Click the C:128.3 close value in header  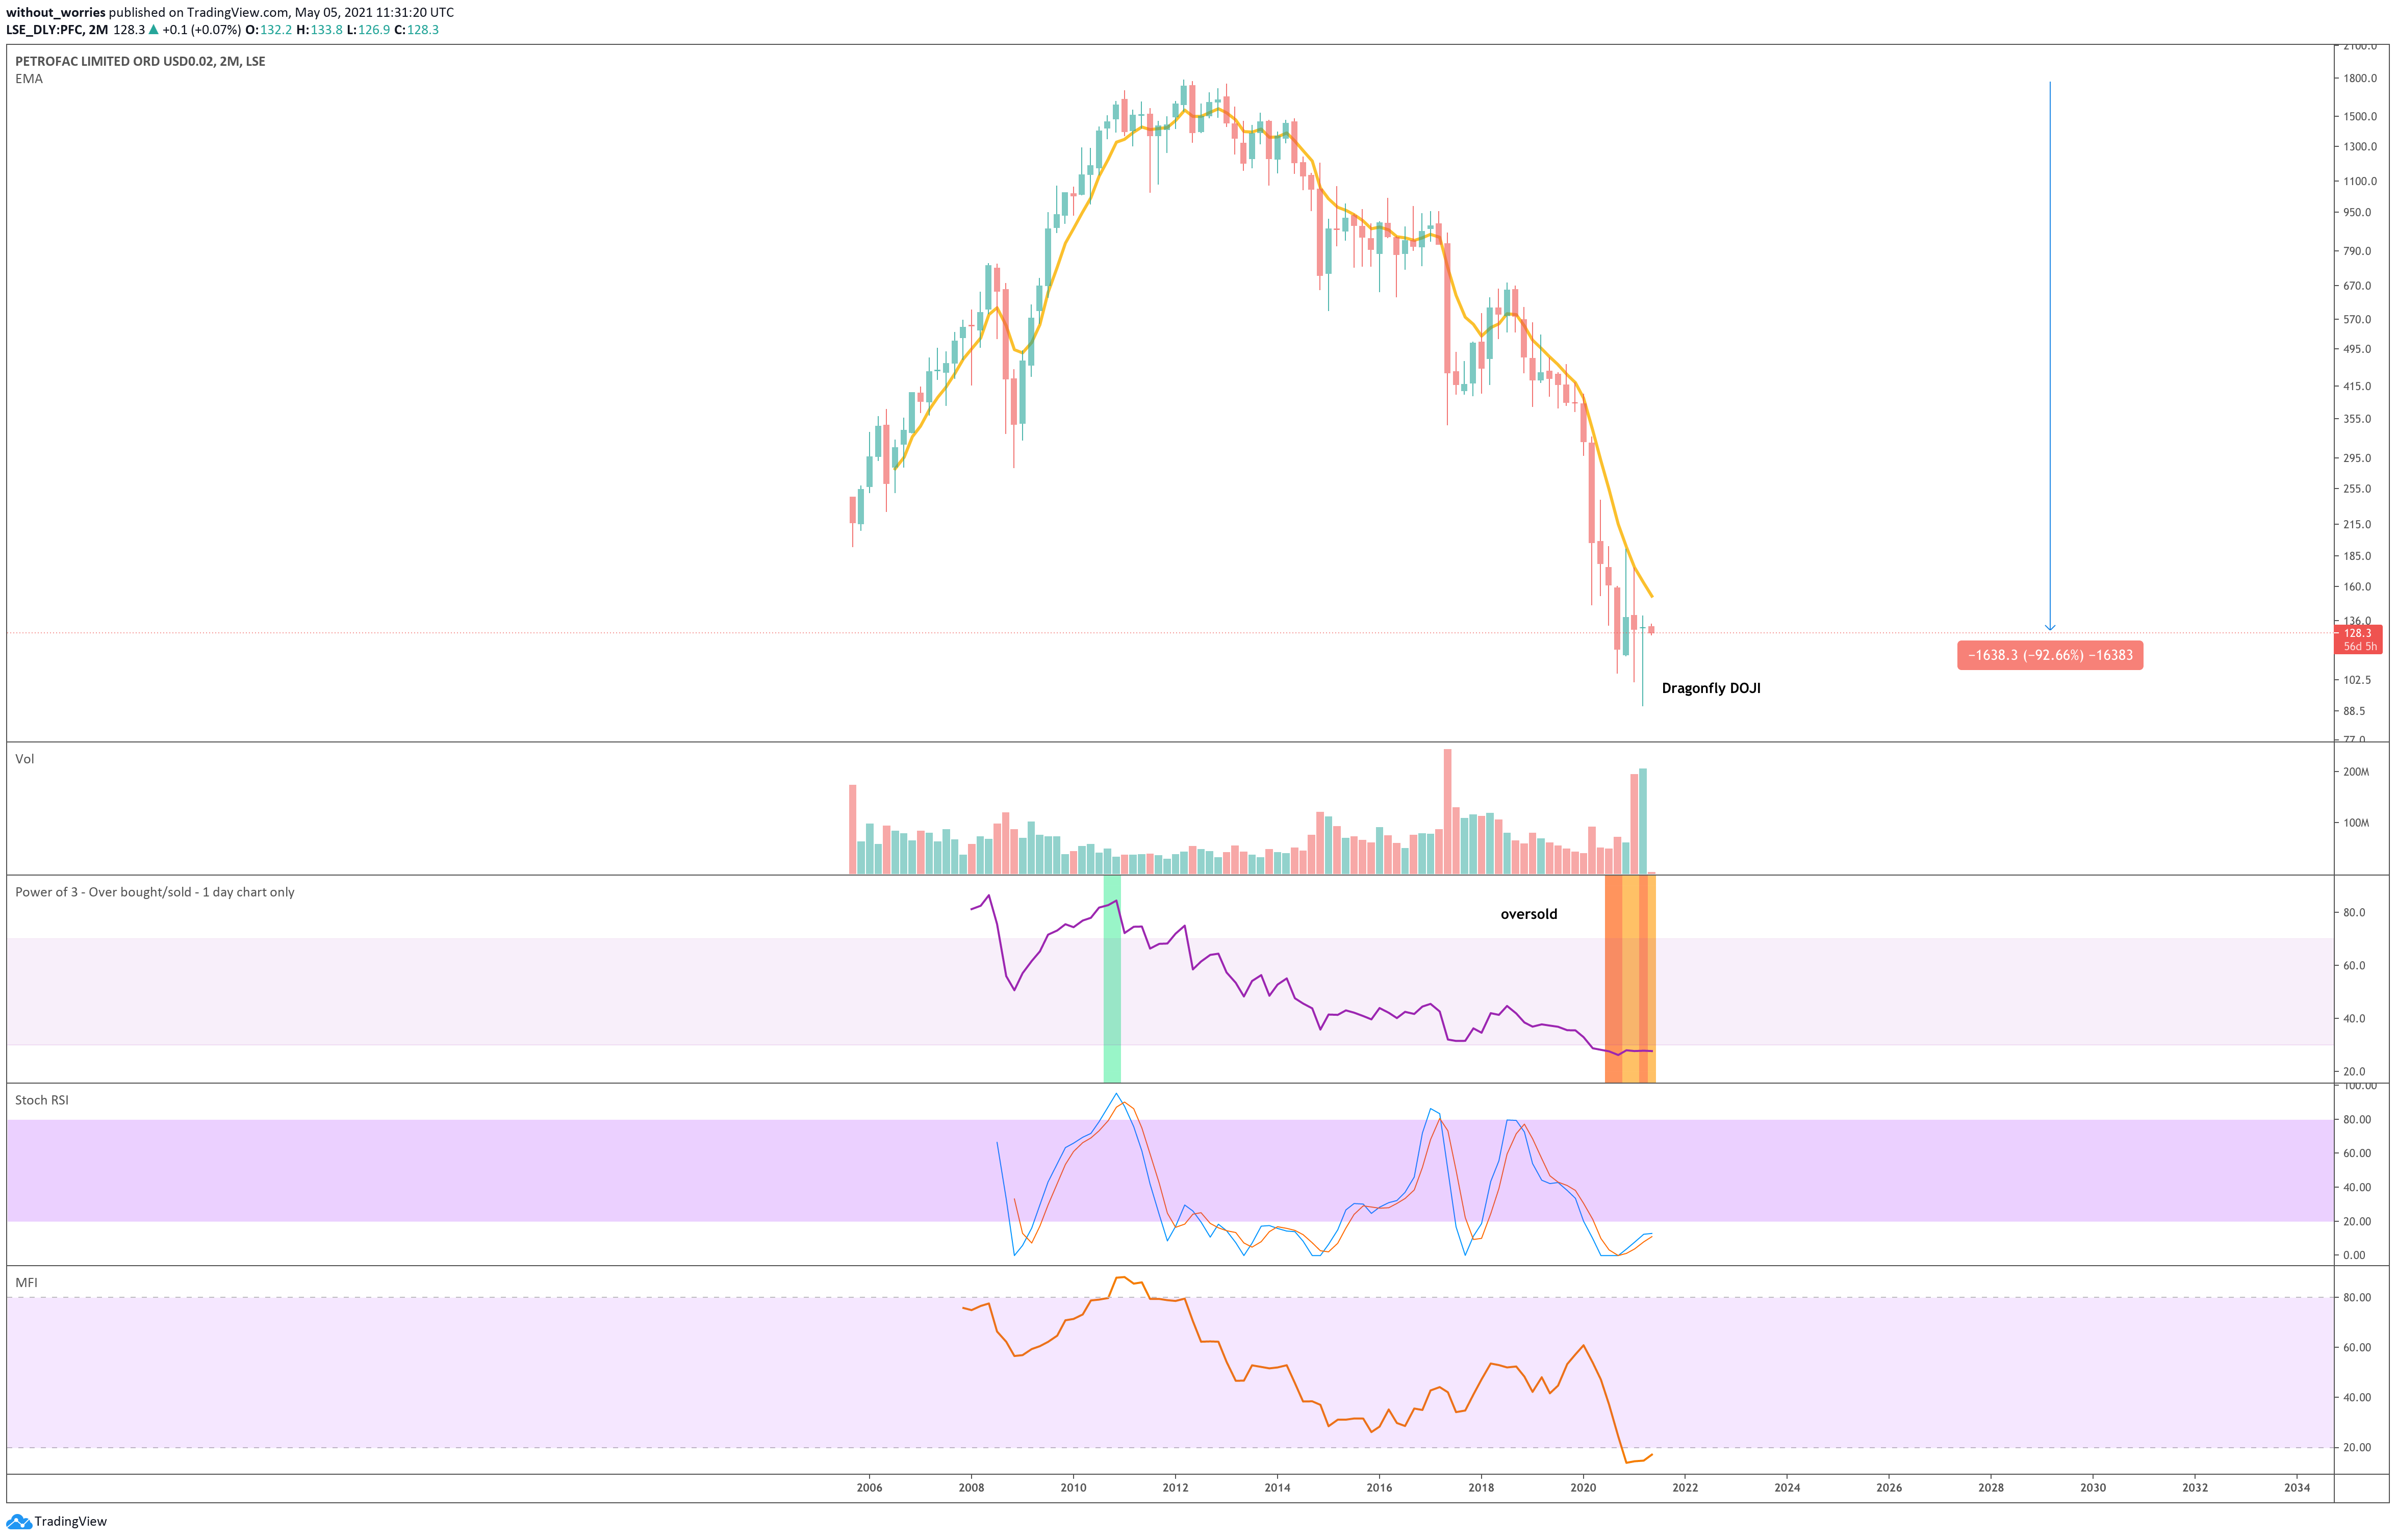[x=416, y=30]
